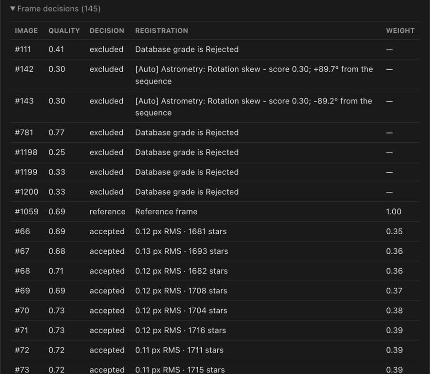Sort by REGISTRATION column header
Viewport: 430px width, 374px height.
point(161,31)
